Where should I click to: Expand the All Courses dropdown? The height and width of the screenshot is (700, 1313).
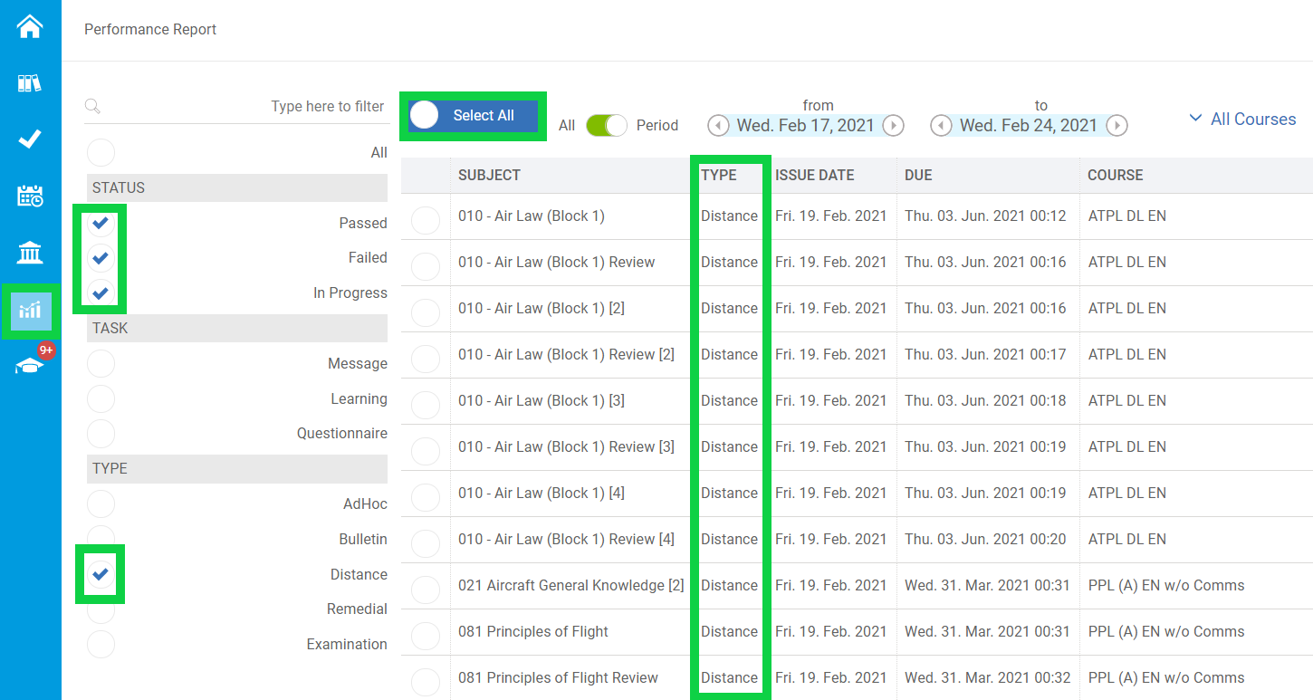1242,120
